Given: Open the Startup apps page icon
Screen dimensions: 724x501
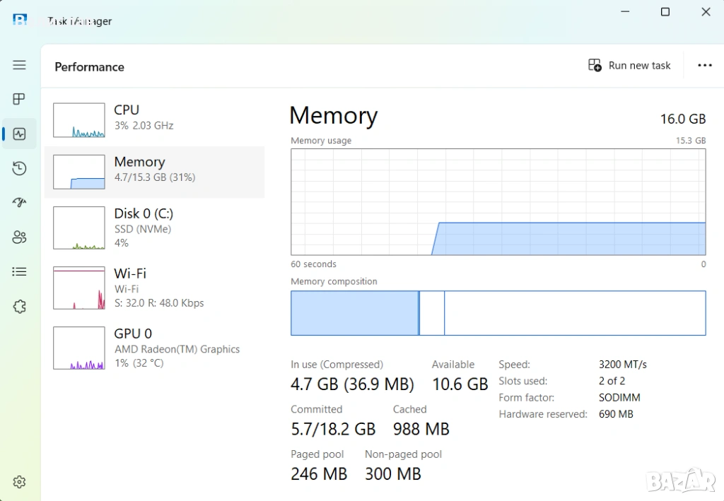Looking at the screenshot, I should pyautogui.click(x=19, y=203).
